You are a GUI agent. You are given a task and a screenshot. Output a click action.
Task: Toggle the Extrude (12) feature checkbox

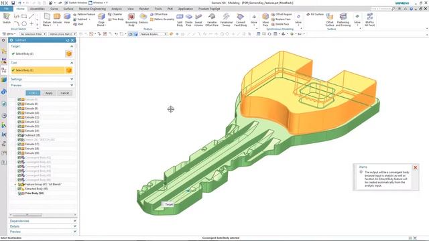(x=19, y=122)
